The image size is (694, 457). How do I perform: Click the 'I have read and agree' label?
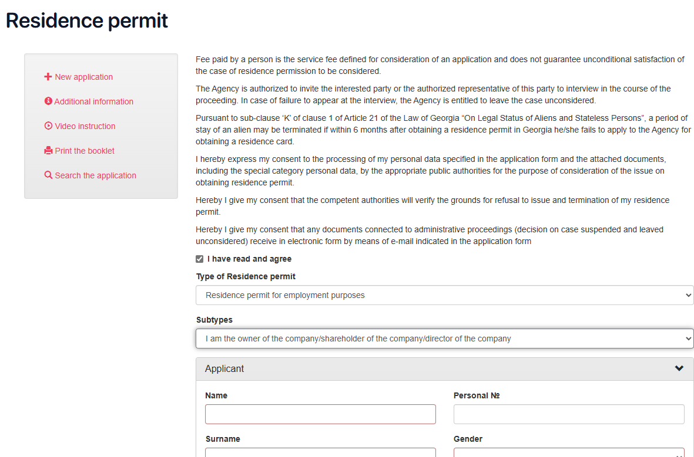tap(249, 259)
